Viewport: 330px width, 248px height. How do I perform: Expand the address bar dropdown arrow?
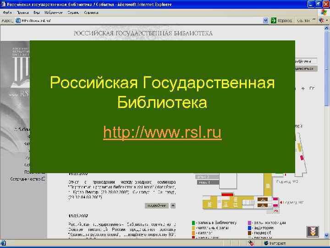tap(265, 21)
